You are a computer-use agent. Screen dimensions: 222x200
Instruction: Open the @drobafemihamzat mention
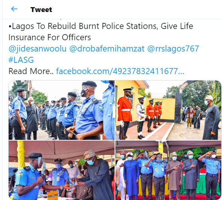point(107,49)
